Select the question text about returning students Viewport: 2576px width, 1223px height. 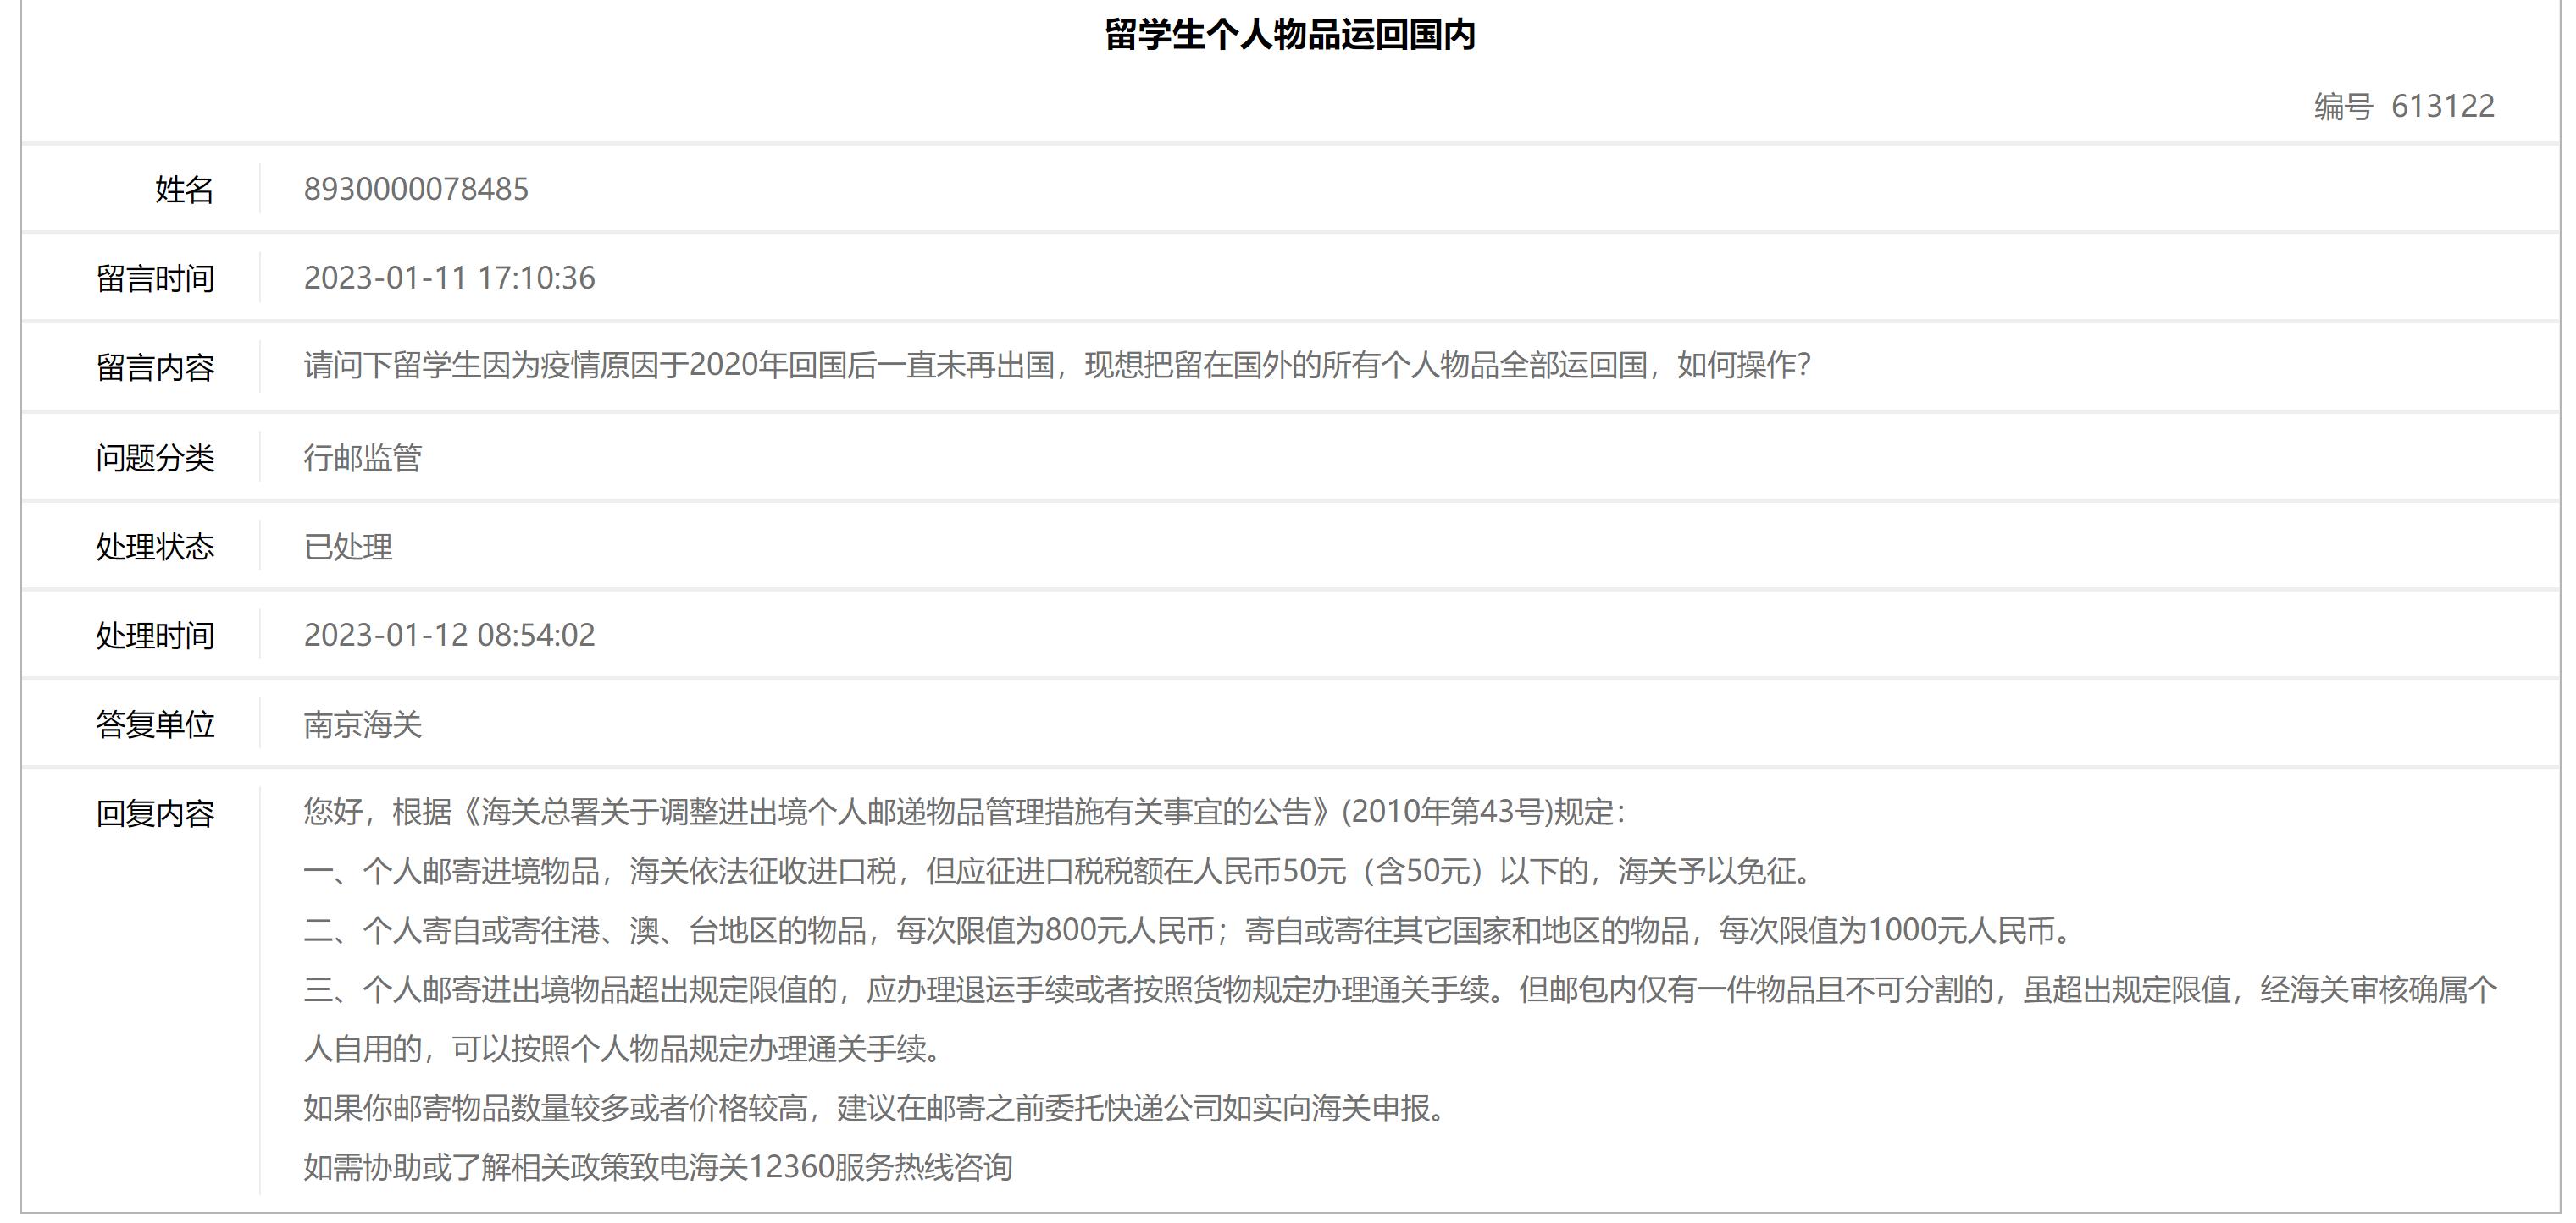click(1055, 366)
